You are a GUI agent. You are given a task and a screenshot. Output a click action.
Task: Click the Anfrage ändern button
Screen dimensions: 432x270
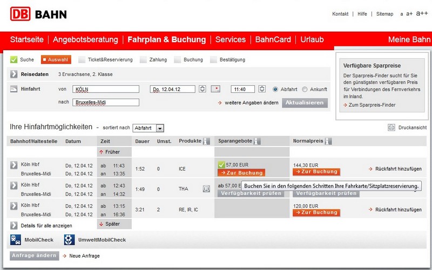pyautogui.click(x=34, y=255)
